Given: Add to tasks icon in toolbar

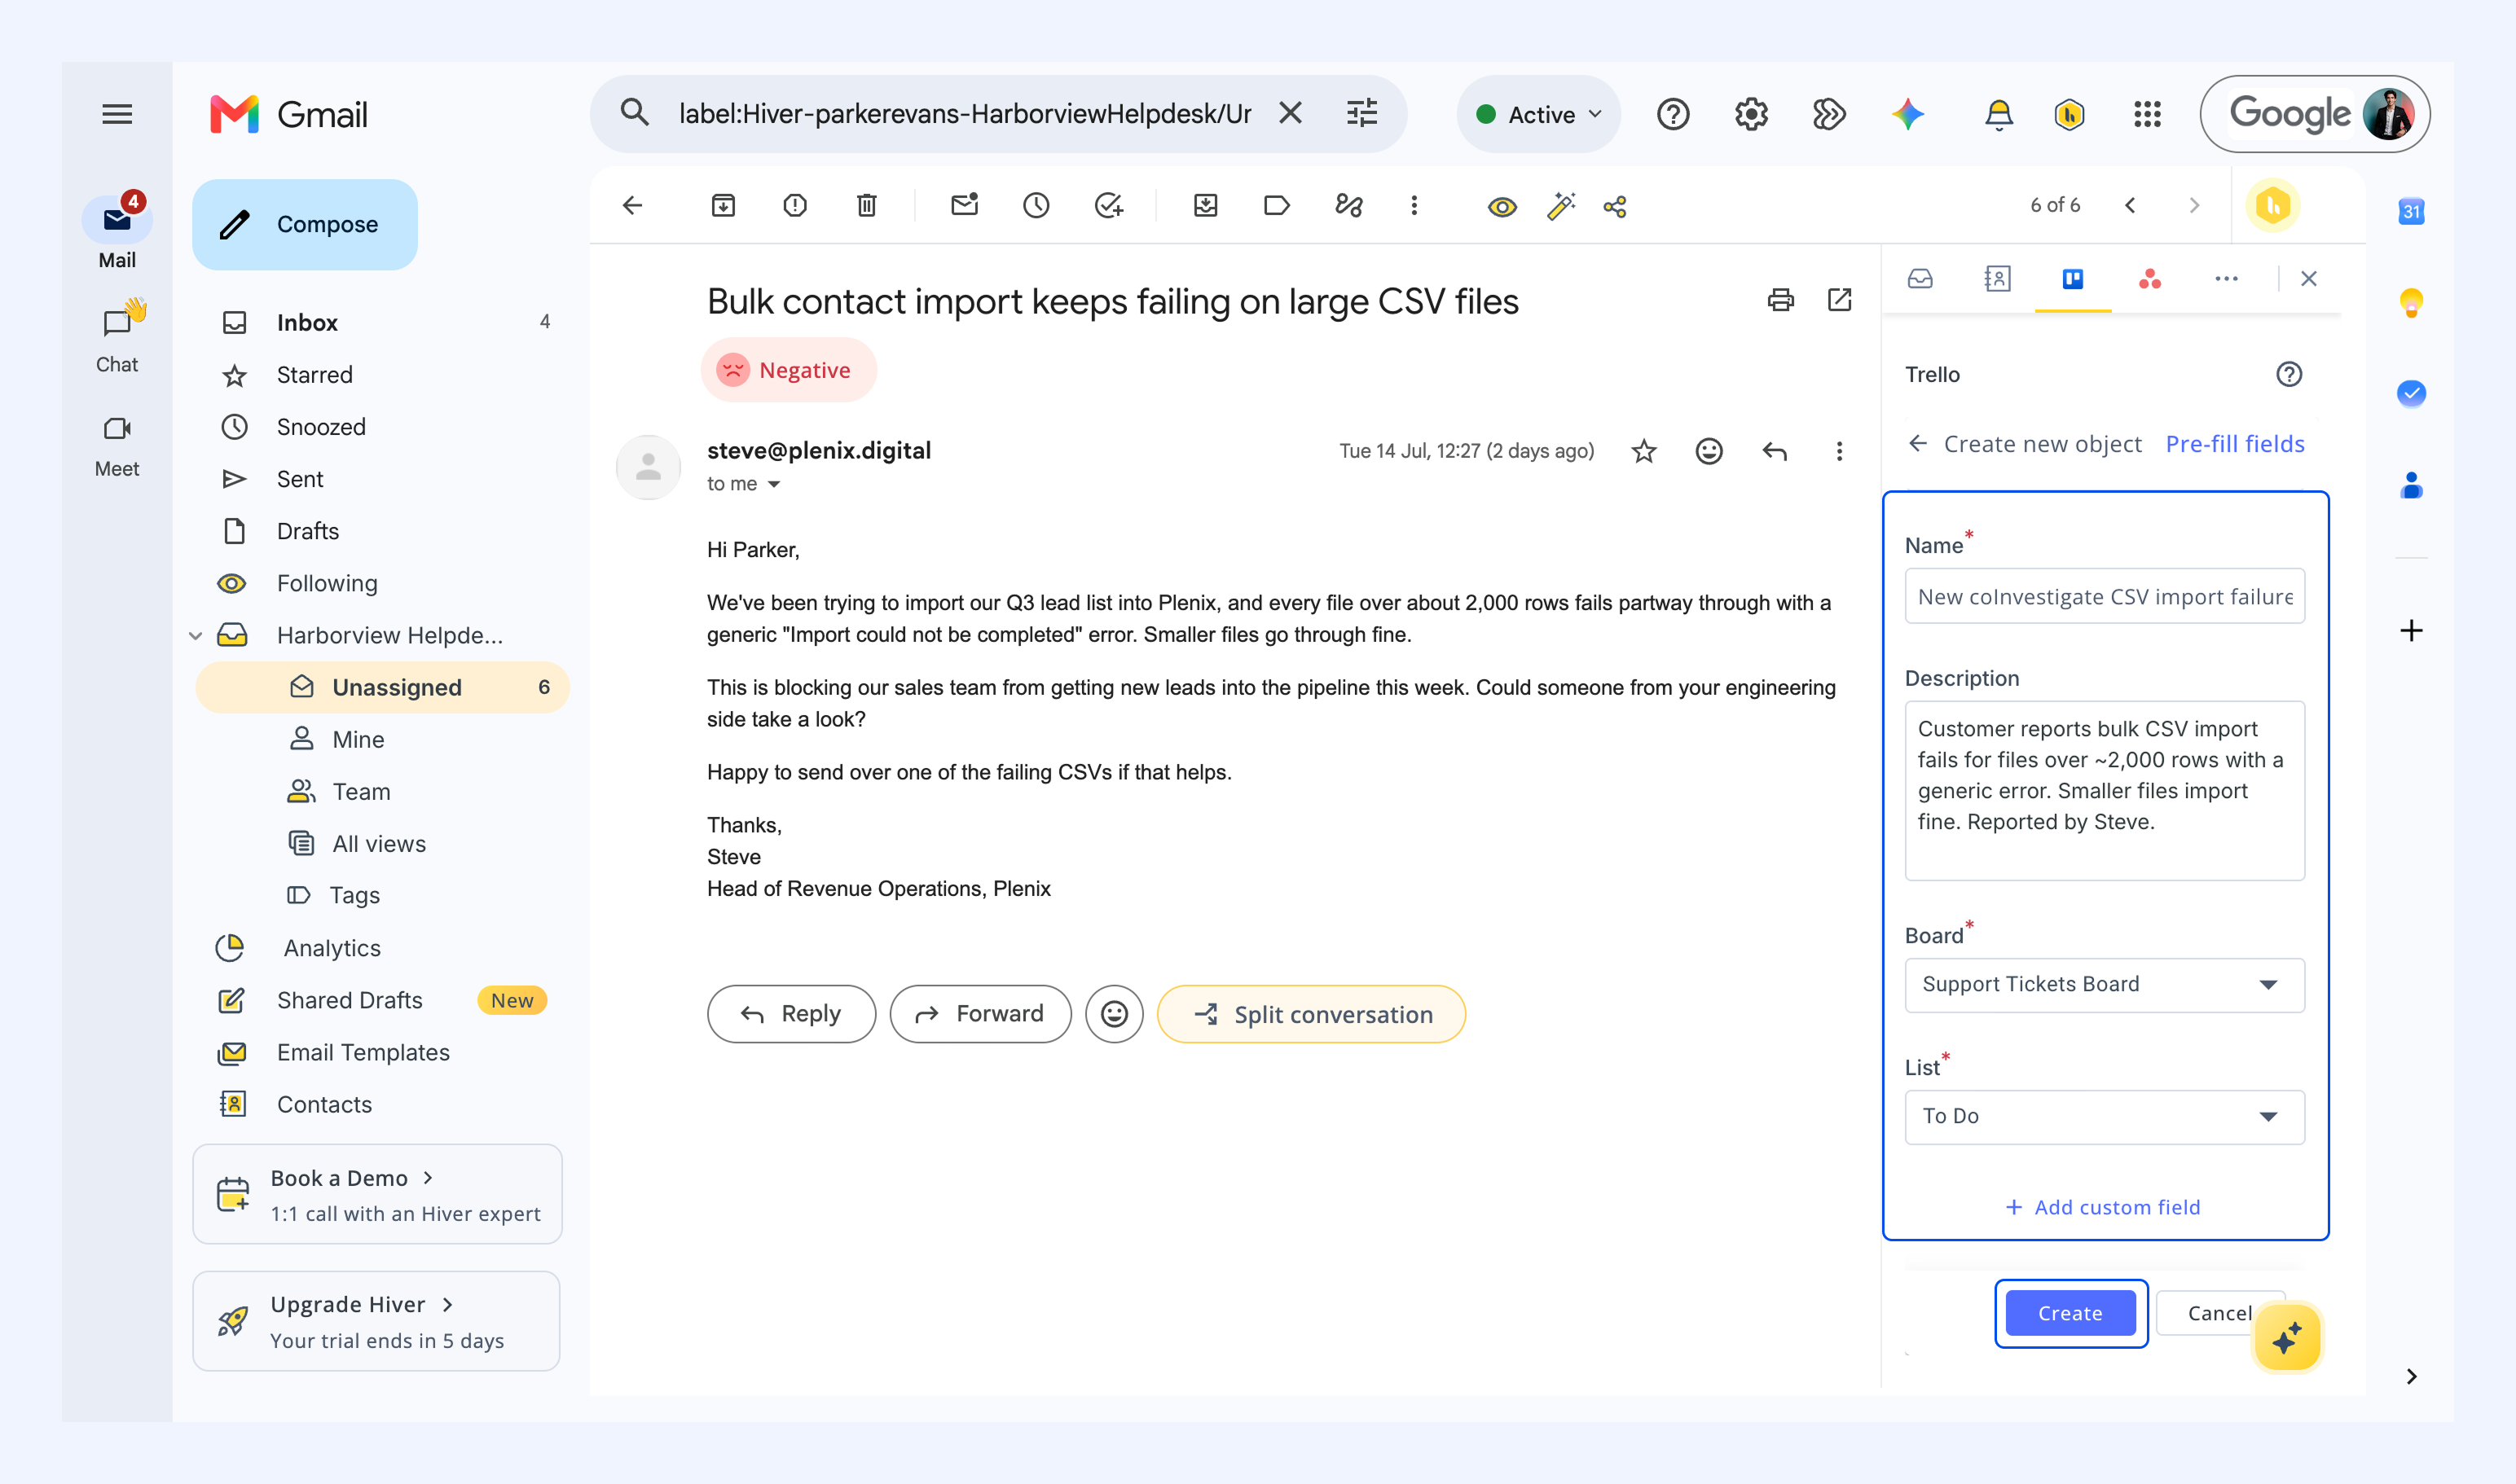Looking at the screenshot, I should tap(1108, 206).
